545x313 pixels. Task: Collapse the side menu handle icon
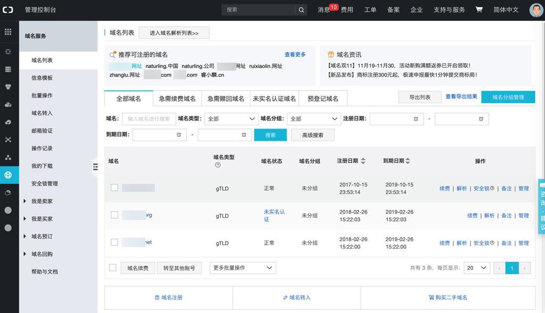coord(95,167)
